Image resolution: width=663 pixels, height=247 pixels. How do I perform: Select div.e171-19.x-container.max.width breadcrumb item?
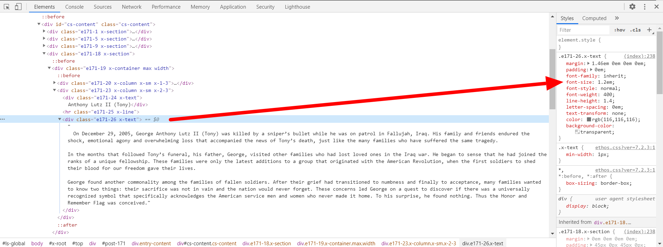pyautogui.click(x=336, y=243)
